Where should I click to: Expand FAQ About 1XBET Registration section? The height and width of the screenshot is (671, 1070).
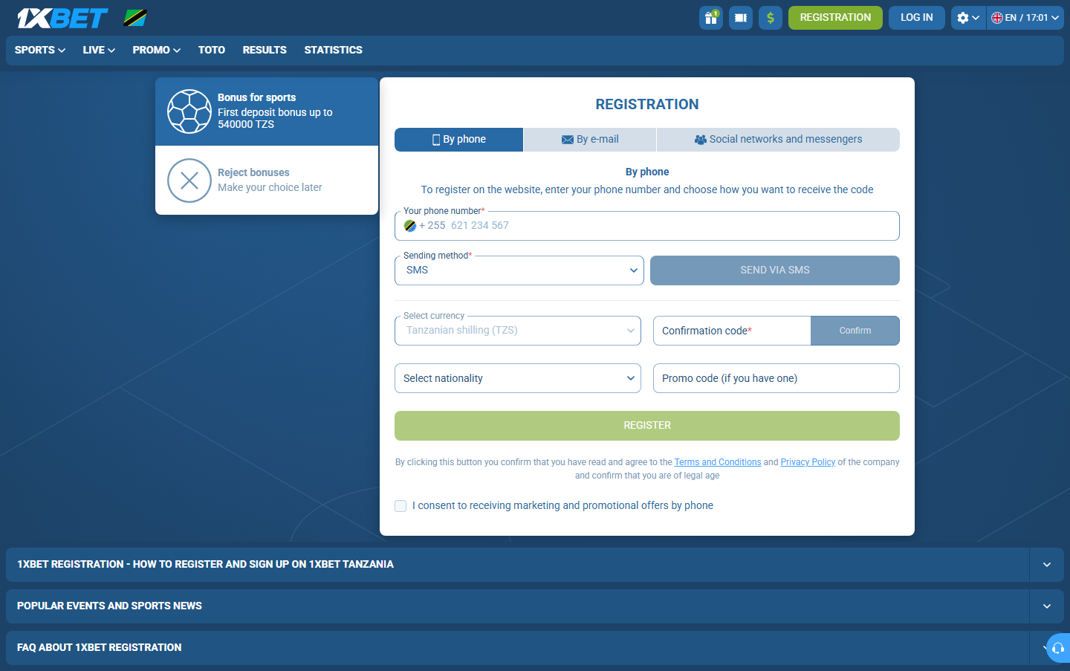click(x=535, y=648)
